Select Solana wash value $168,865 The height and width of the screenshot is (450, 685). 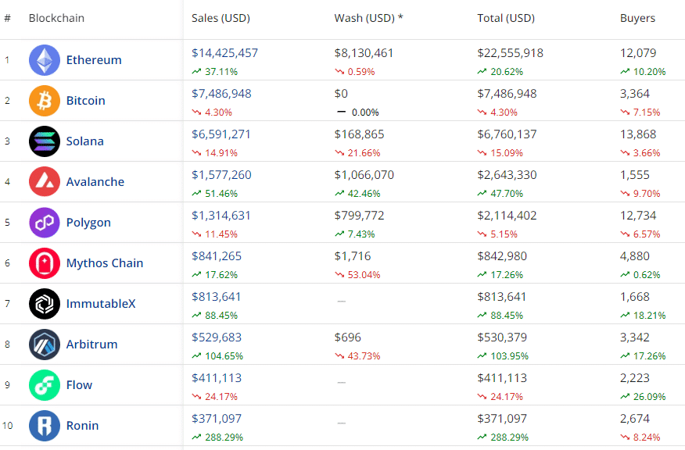(x=359, y=134)
